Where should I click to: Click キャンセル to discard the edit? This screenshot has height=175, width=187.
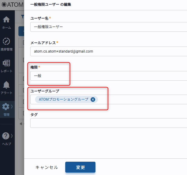[47, 167]
